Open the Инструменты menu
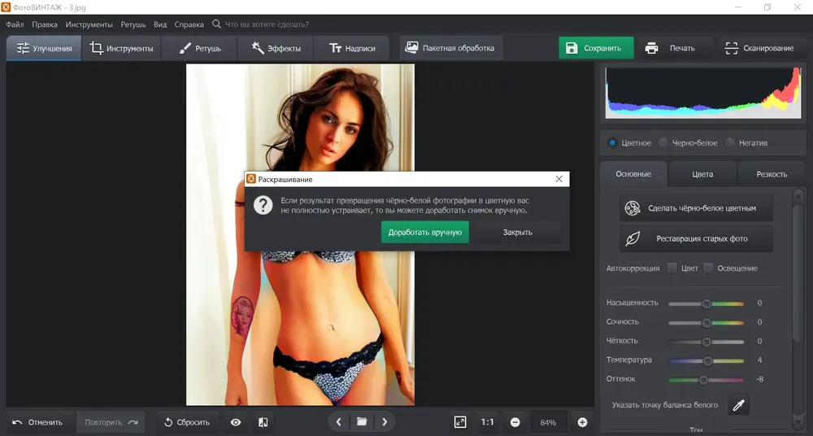 pyautogui.click(x=89, y=24)
